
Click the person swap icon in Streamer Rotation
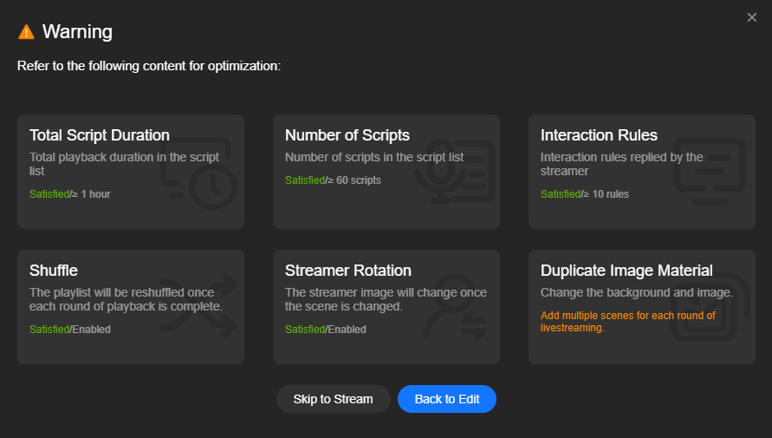click(x=454, y=306)
